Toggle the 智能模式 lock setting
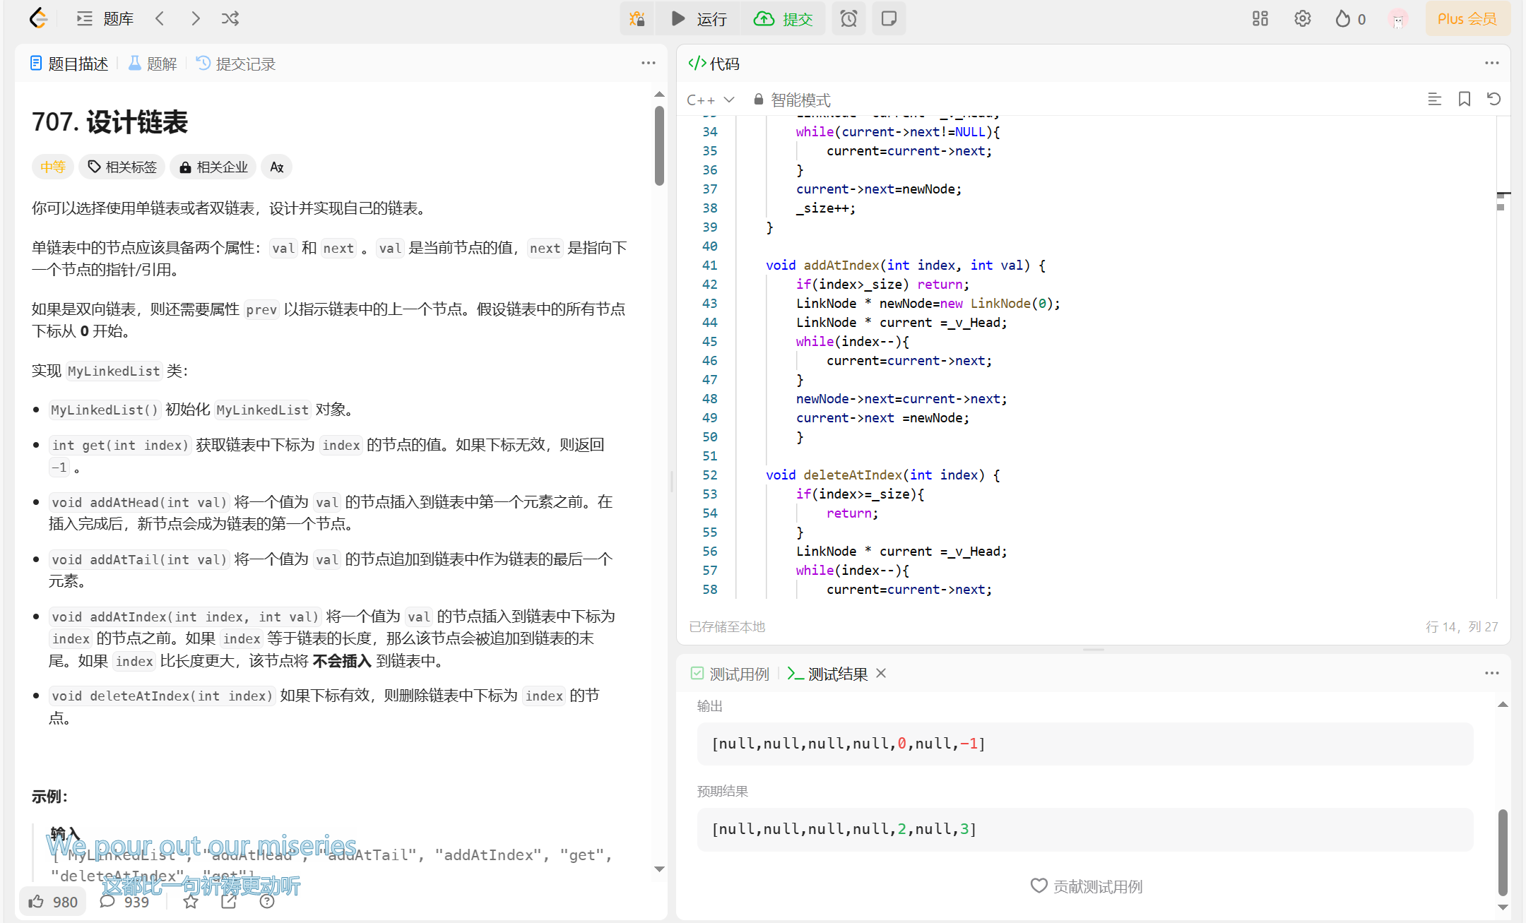Image resolution: width=1526 pixels, height=923 pixels. [x=791, y=100]
